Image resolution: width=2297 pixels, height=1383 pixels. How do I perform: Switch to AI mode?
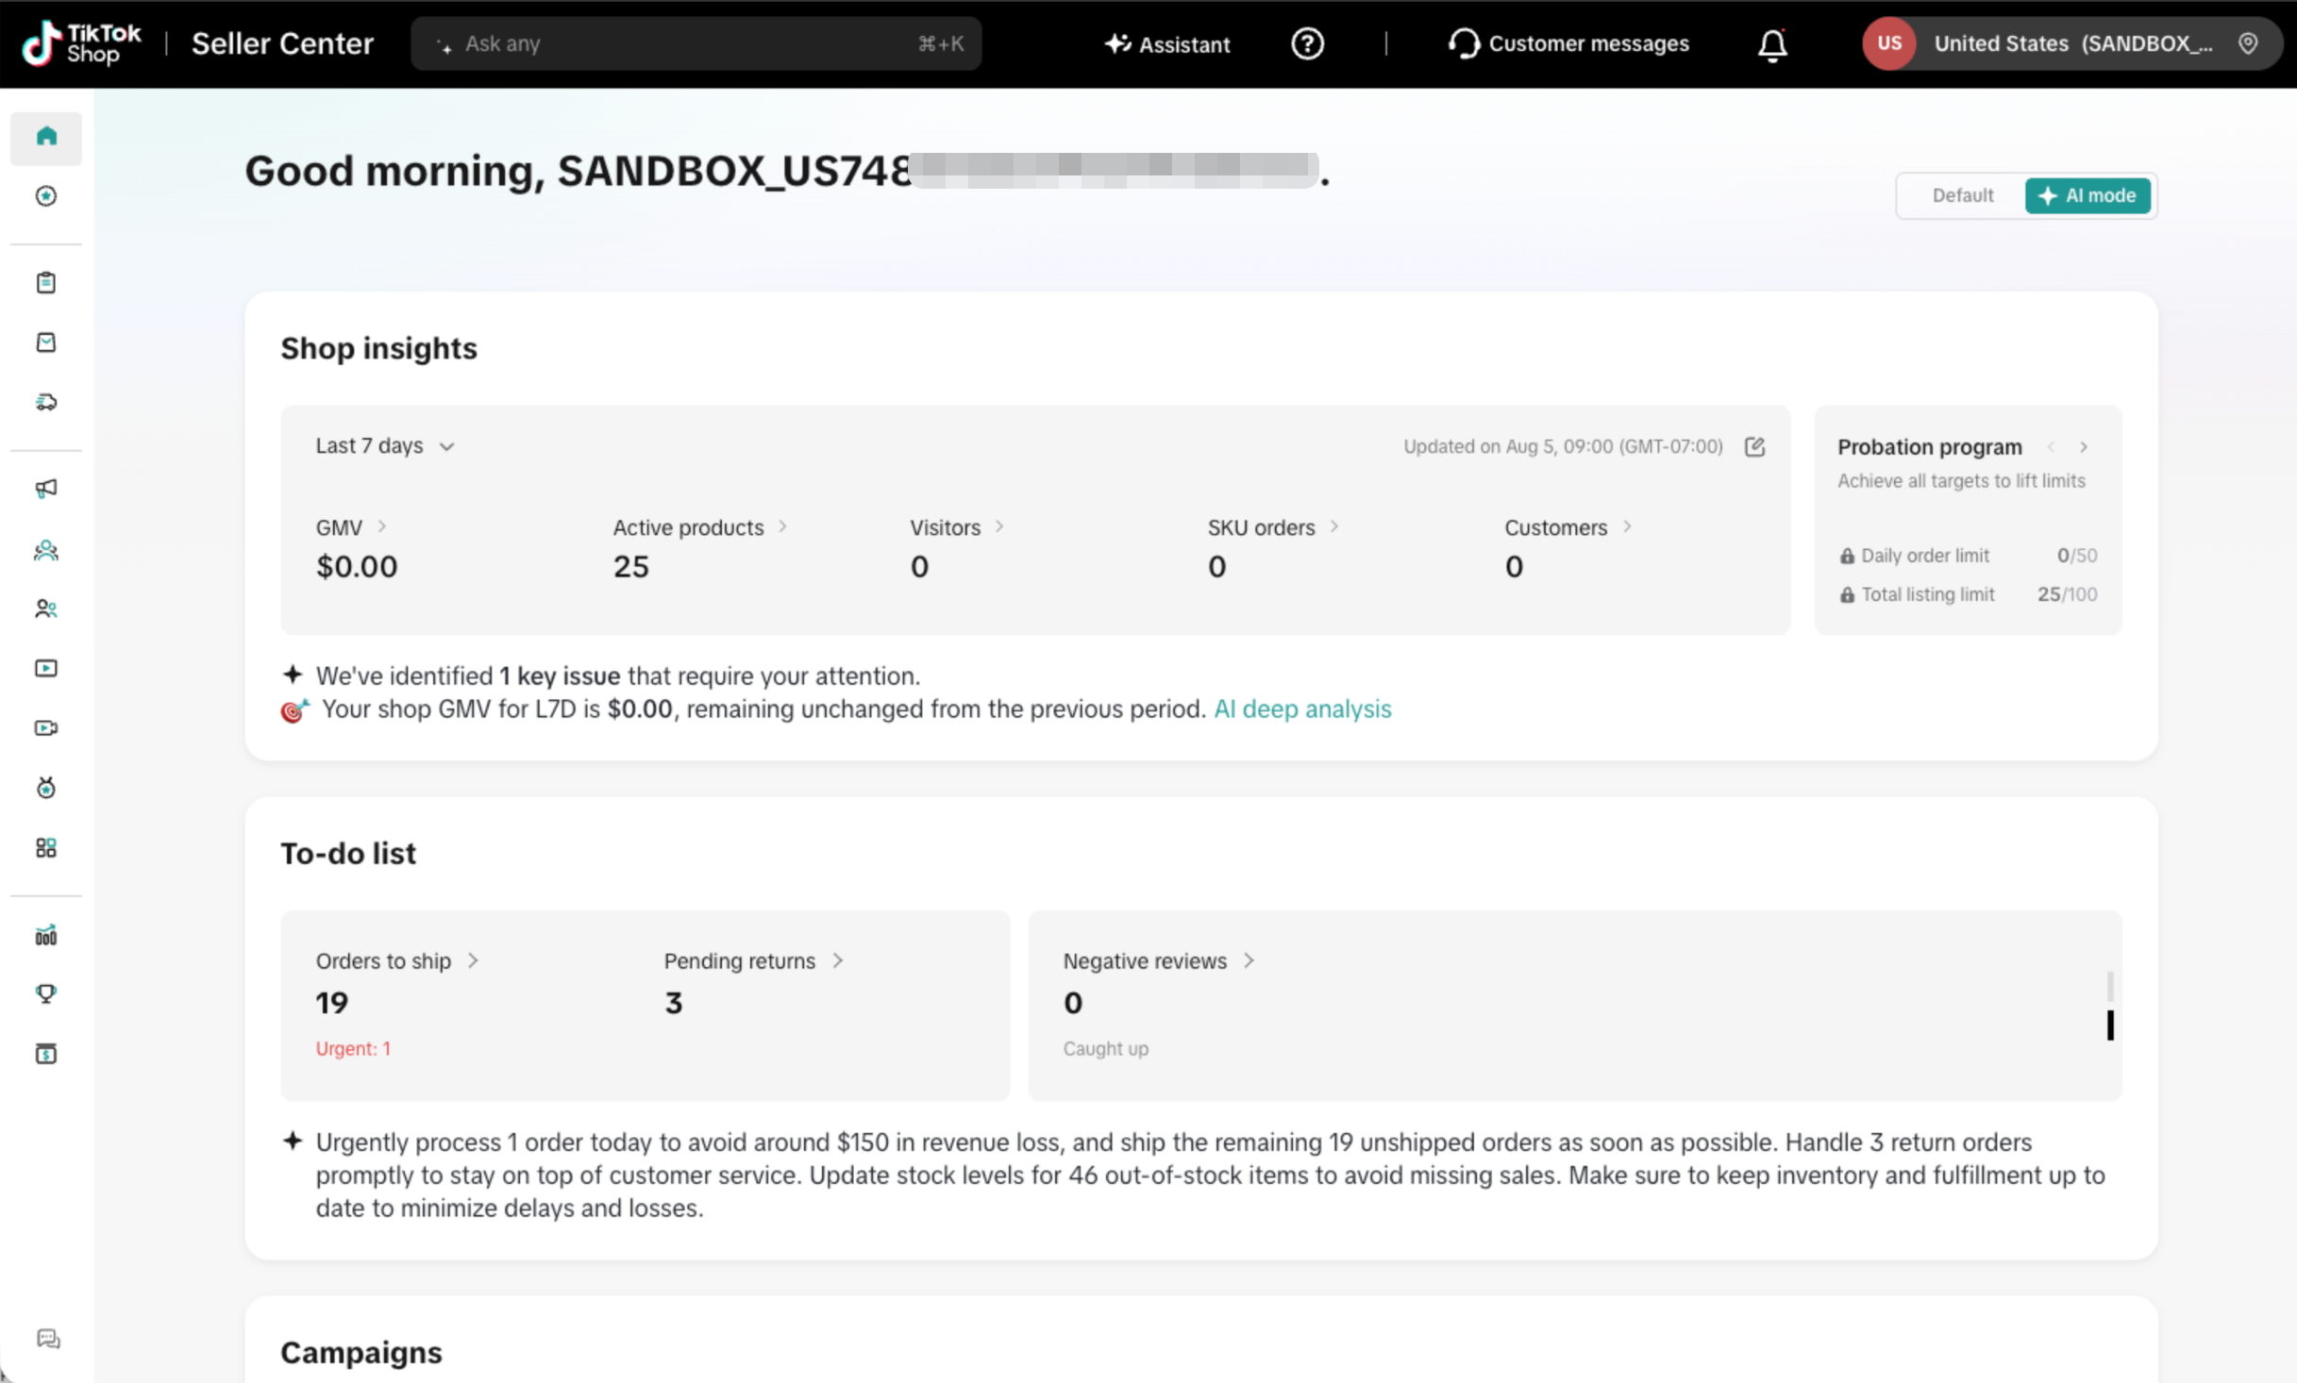click(x=2087, y=195)
